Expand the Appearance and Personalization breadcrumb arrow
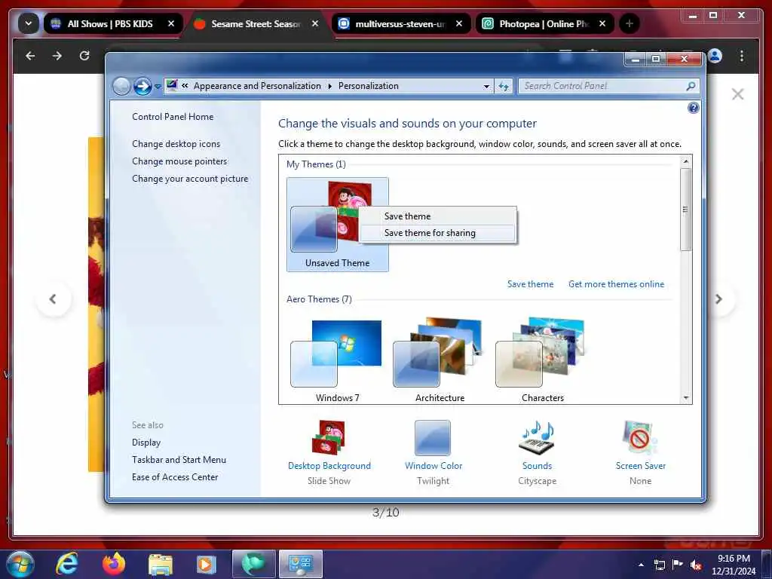This screenshot has width=772, height=579. [329, 86]
